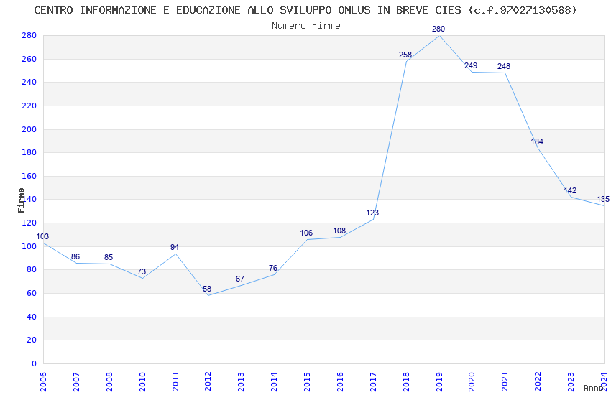611x395 pixels.
Task: Click year 2019 on the x-axis
Action: 439,378
